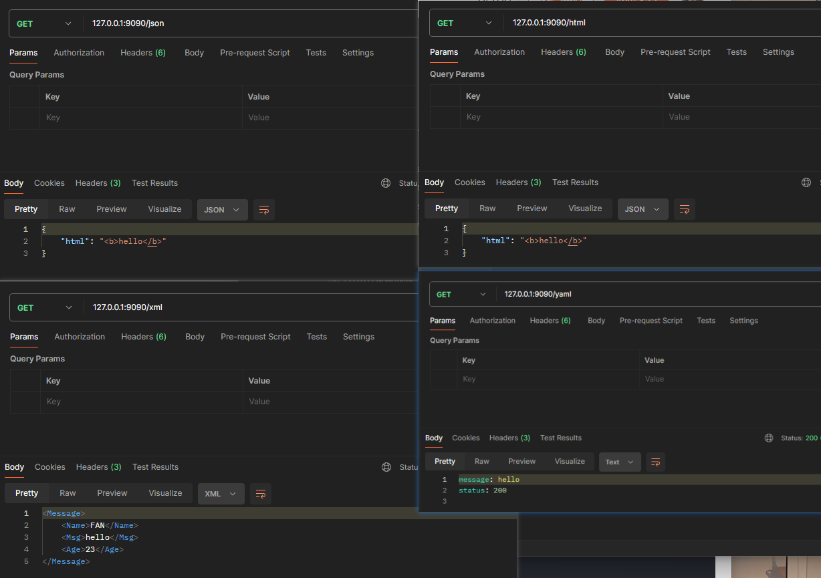The image size is (821, 578).
Task: Show response Headers (3) in /xml window
Action: 99,467
